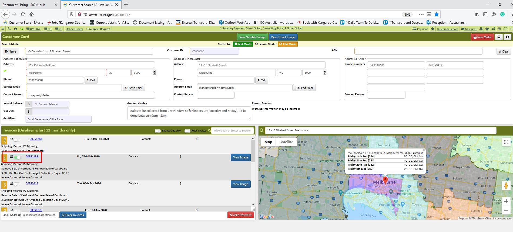Turn off toggle for invoice 00351139
The width and height of the screenshot is (513, 232).
point(17,157)
